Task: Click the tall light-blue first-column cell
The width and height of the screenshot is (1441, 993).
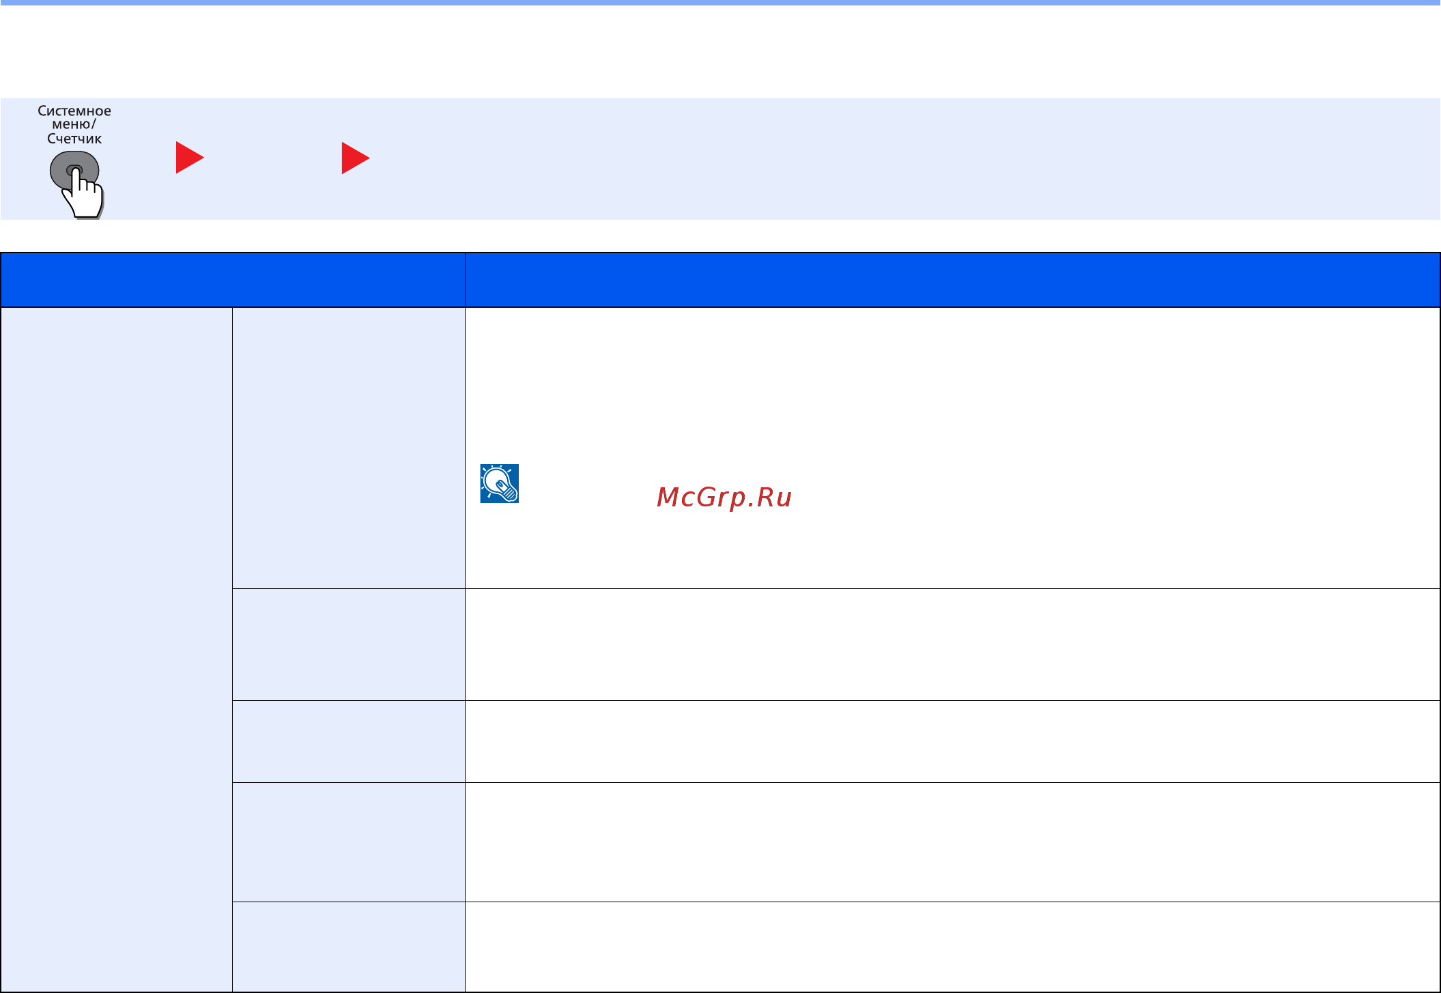Action: pos(117,649)
